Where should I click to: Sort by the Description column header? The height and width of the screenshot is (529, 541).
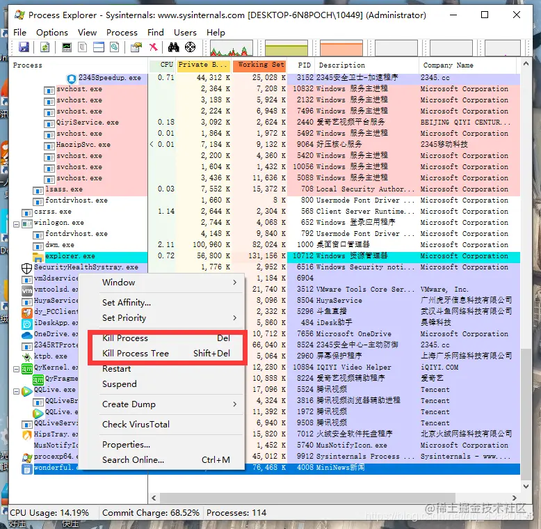(367, 65)
